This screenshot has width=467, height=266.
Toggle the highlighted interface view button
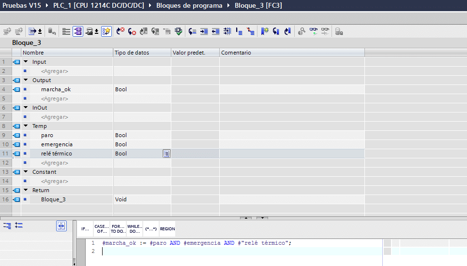click(x=77, y=31)
